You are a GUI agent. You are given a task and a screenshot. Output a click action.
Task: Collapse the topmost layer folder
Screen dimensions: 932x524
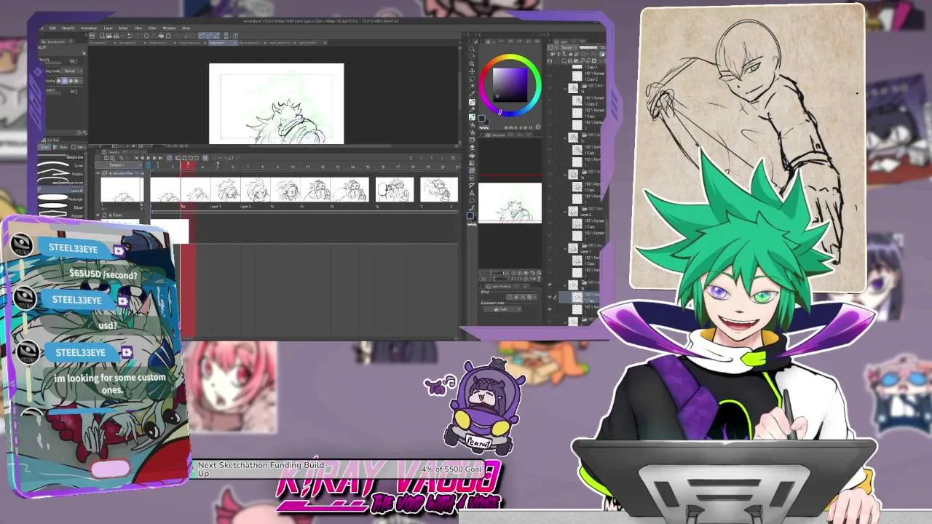point(565,90)
